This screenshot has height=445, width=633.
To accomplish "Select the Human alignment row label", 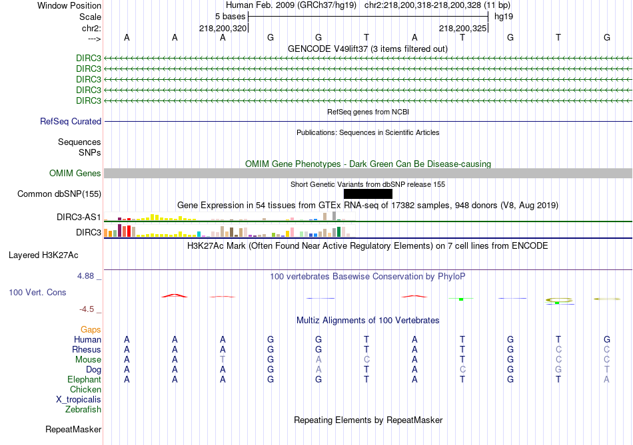I will coord(87,339).
